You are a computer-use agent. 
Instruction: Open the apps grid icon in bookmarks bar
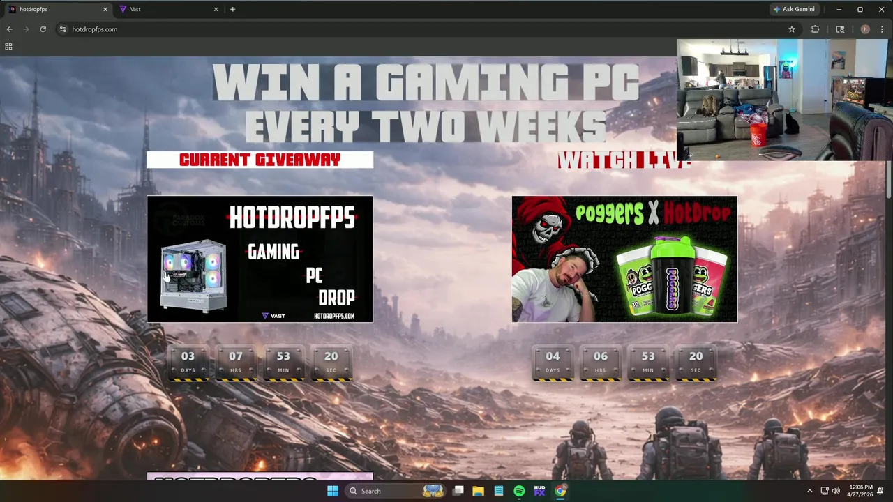coord(8,47)
